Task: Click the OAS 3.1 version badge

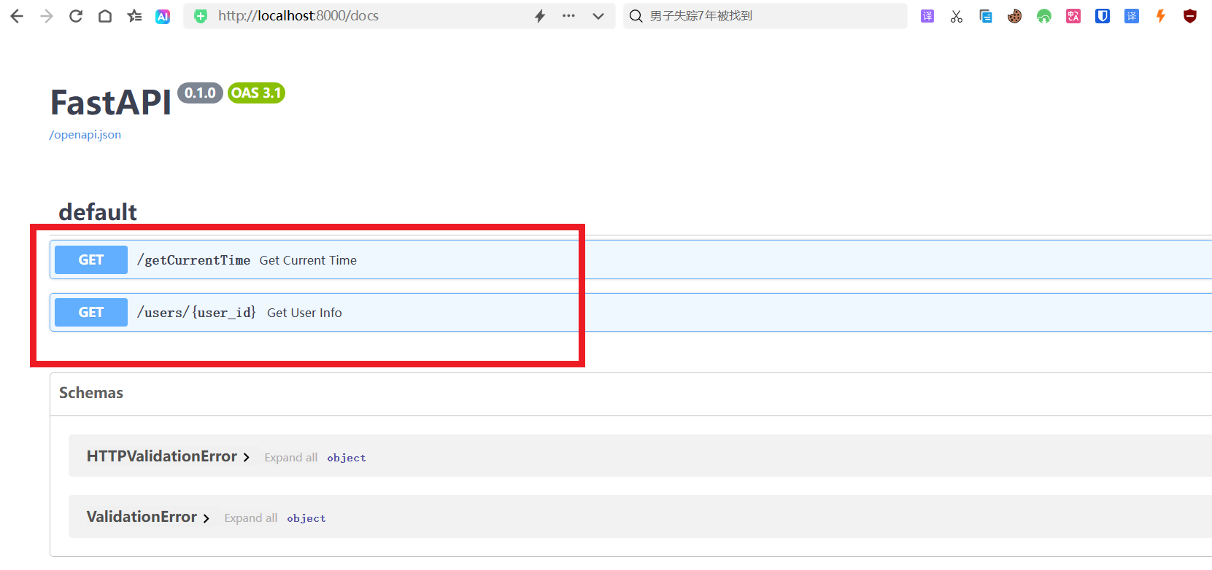Action: click(256, 93)
